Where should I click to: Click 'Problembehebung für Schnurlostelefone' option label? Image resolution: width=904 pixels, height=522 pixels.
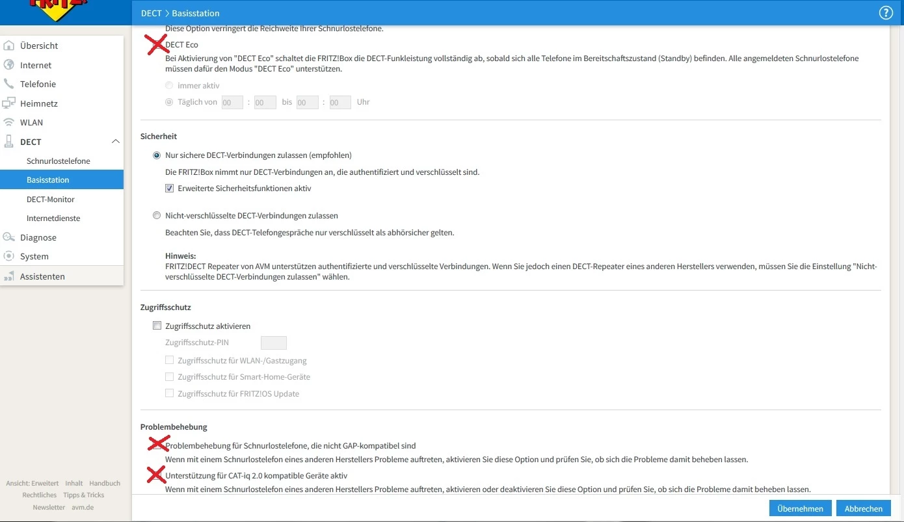(290, 446)
